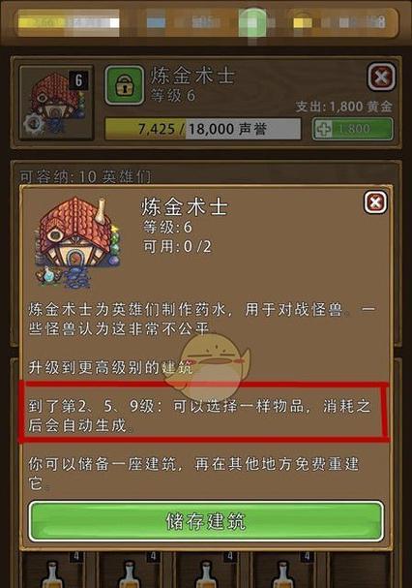
Task: Click the green plus 1,800 upgrade button
Action: [353, 129]
